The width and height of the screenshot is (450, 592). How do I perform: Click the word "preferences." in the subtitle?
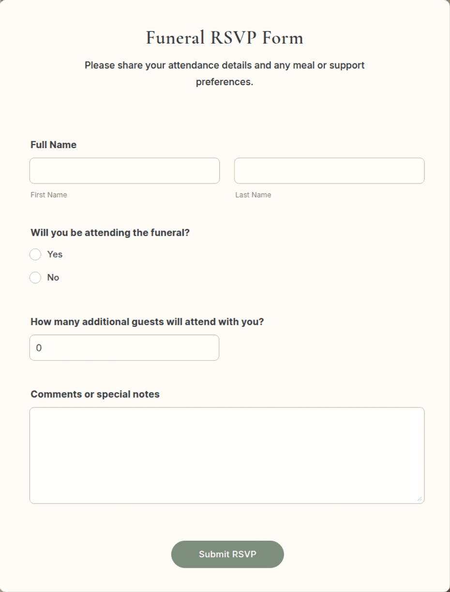(225, 82)
